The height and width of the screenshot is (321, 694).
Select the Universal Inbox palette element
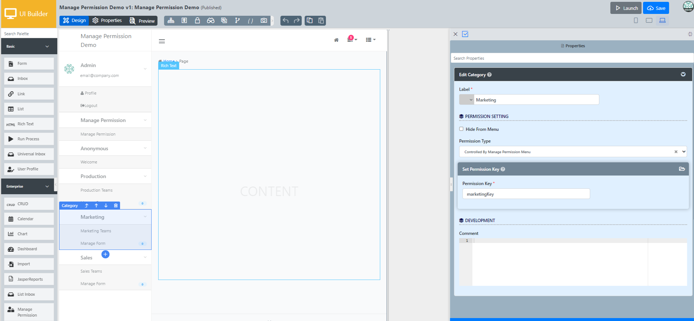29,154
